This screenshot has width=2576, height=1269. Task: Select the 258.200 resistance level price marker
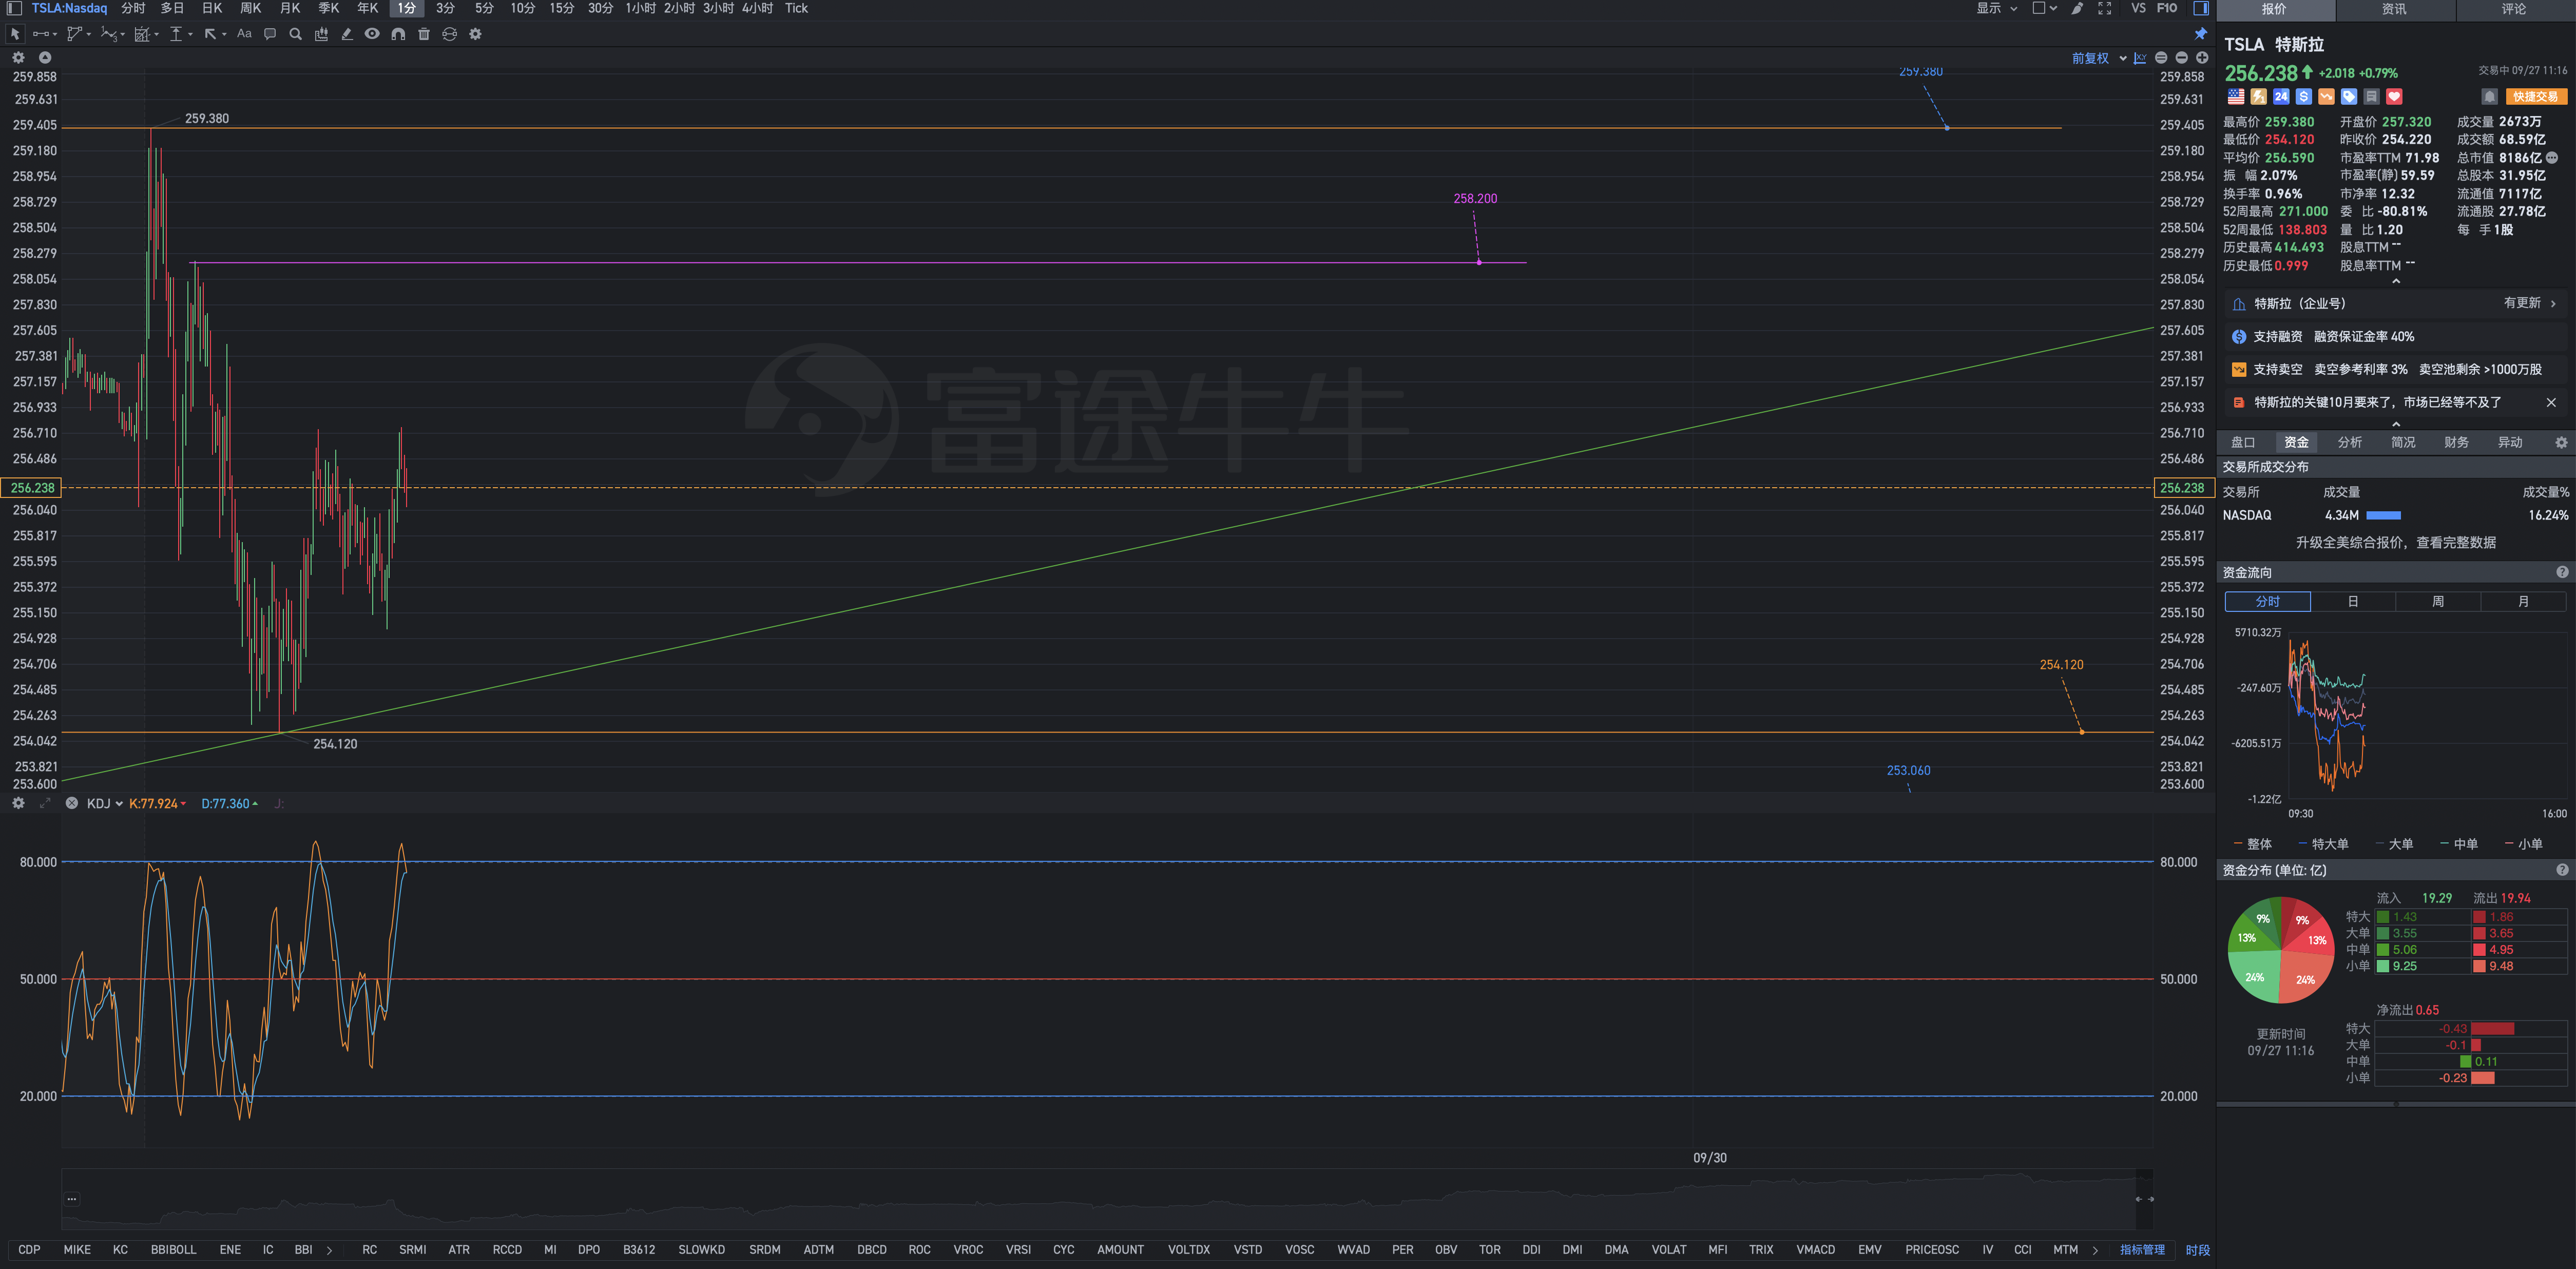(x=1474, y=197)
